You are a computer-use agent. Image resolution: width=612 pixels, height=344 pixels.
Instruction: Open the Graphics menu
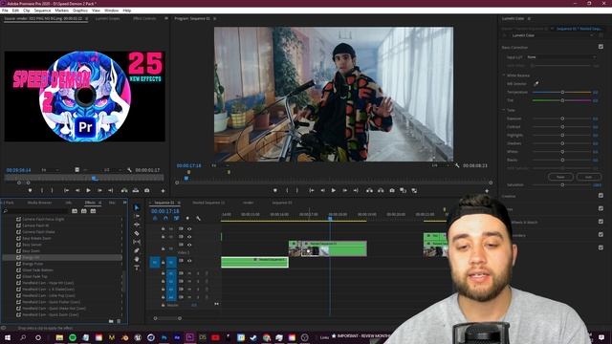80,11
